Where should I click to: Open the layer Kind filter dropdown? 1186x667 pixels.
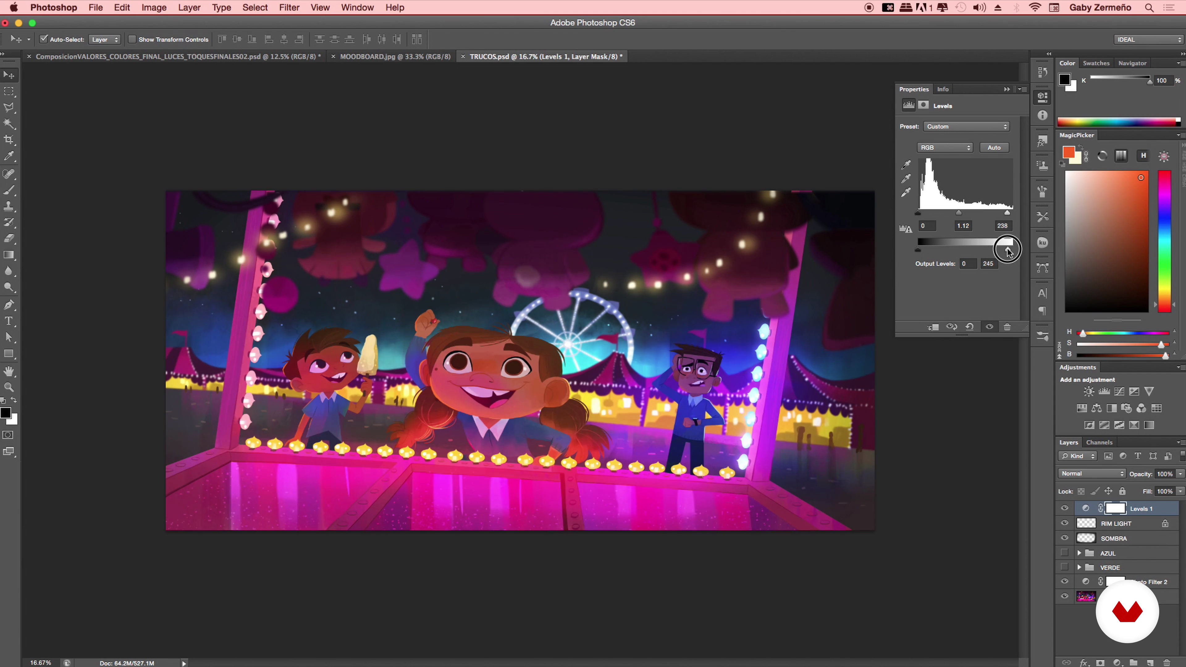click(x=1077, y=456)
